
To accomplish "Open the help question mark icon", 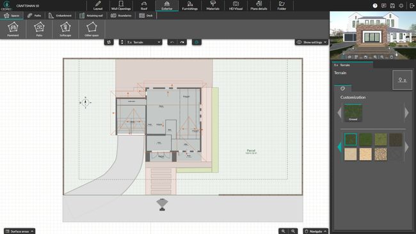I will (375, 6).
